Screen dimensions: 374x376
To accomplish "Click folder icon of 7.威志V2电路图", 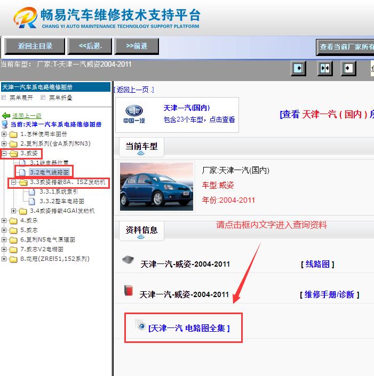I will tap(13, 250).
